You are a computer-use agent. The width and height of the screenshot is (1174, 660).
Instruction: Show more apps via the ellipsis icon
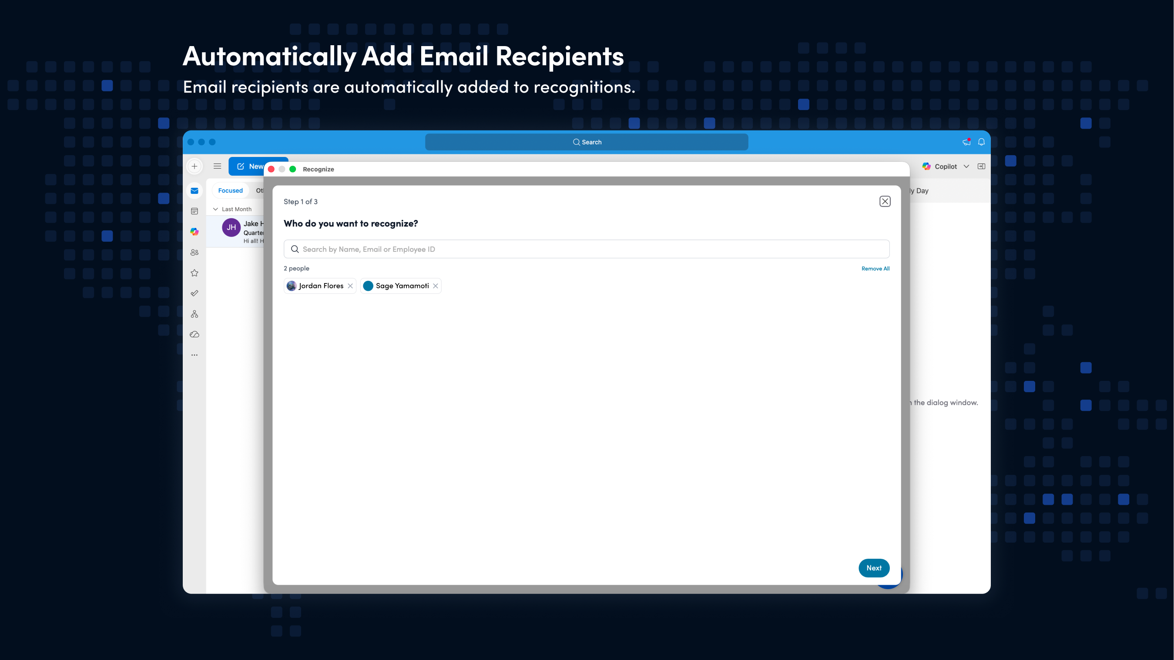pyautogui.click(x=195, y=355)
